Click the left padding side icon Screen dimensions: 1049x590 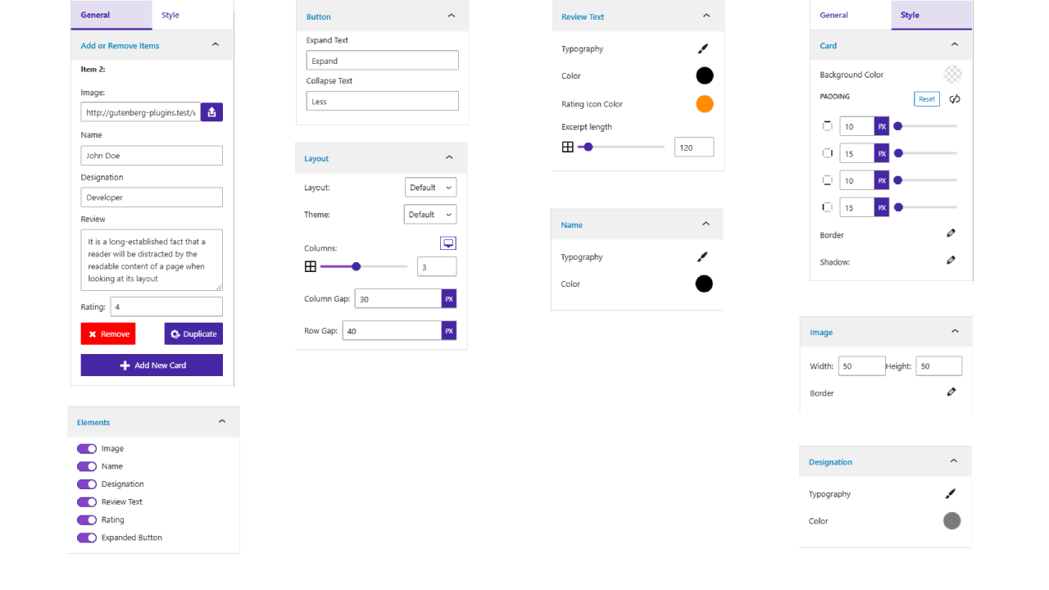point(827,207)
